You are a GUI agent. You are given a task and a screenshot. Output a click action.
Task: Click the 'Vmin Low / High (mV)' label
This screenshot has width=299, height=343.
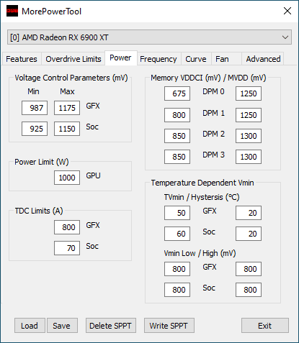[200, 253]
